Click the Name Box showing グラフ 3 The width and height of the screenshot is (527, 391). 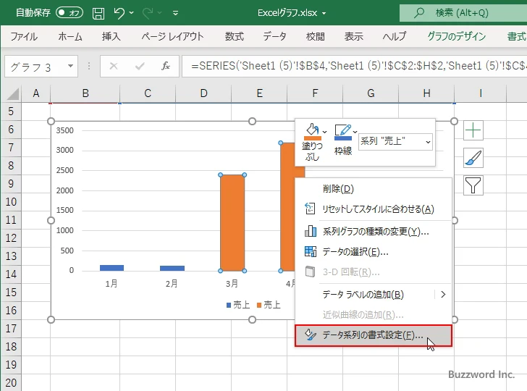[35, 67]
